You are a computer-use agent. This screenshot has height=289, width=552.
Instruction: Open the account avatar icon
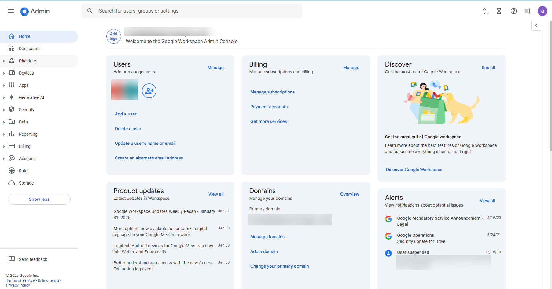(542, 11)
